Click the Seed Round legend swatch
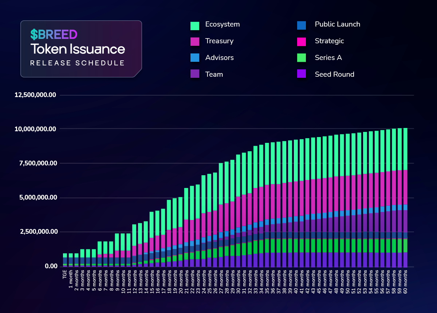This screenshot has width=437, height=313. coord(301,75)
